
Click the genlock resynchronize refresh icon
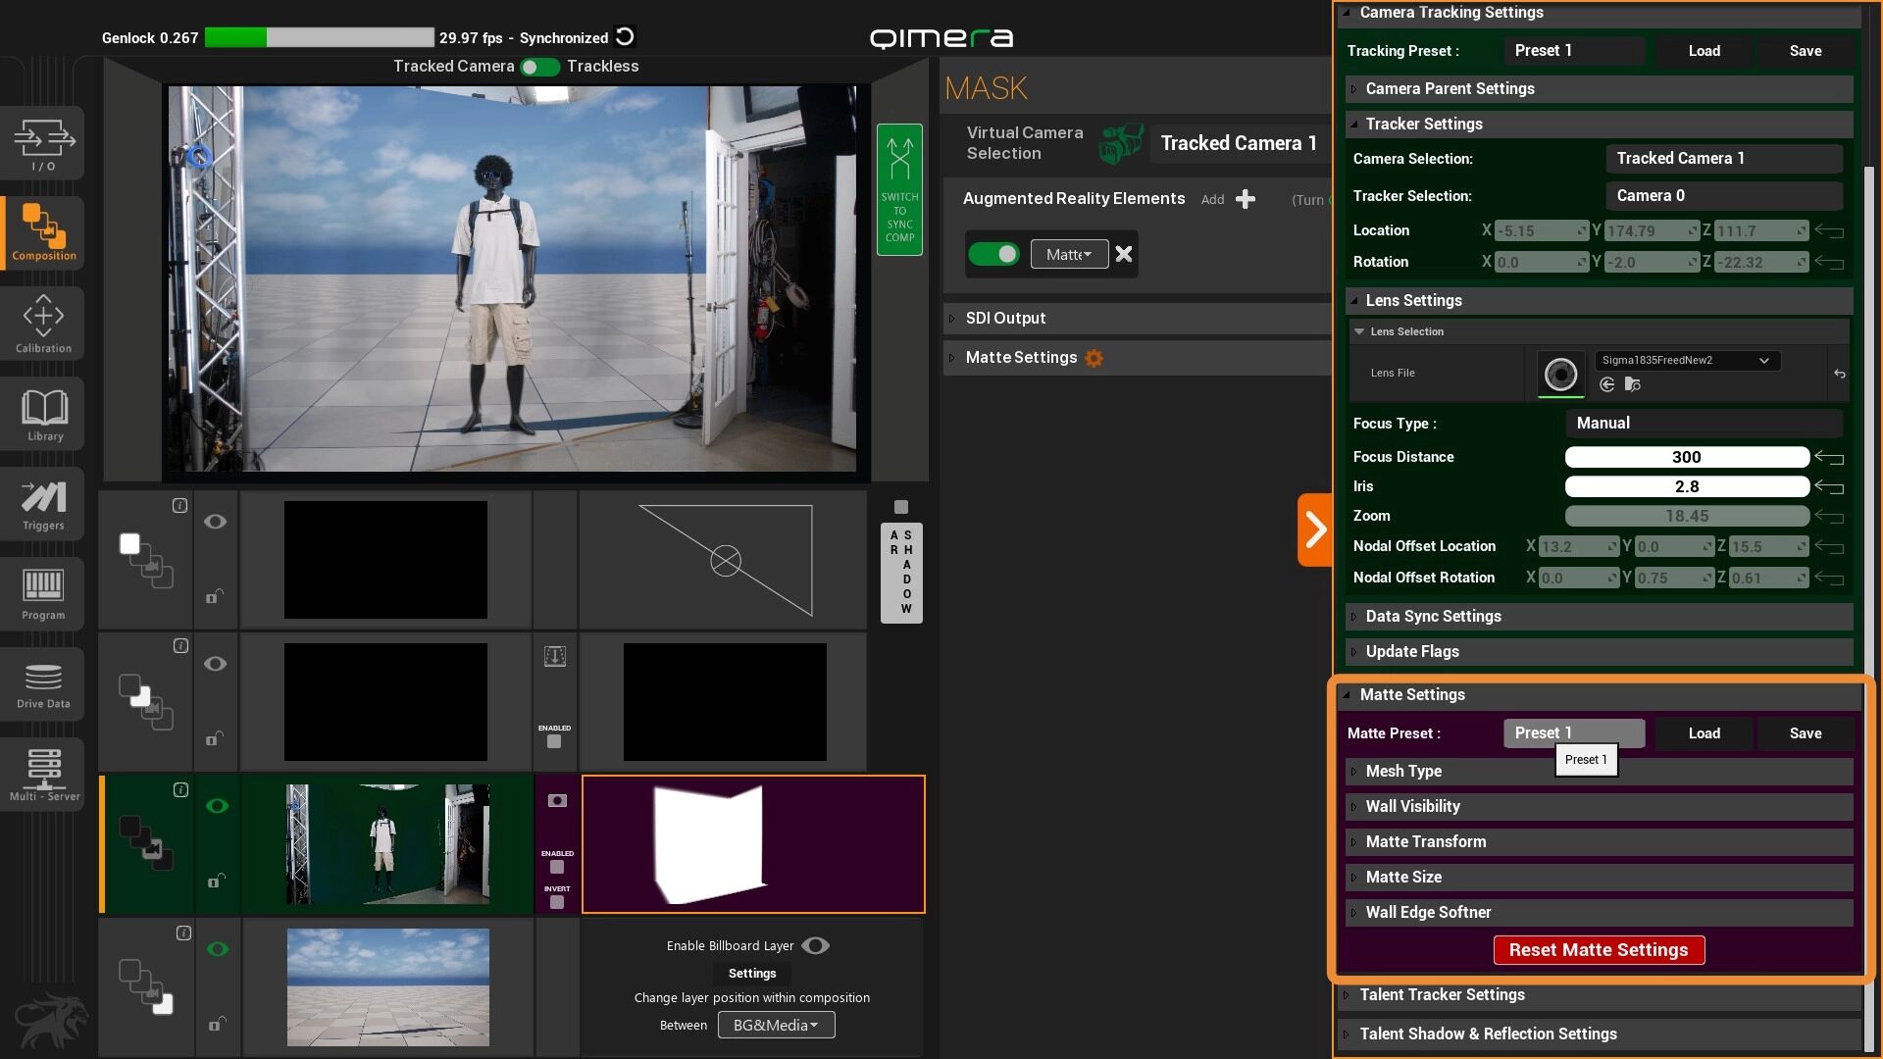pyautogui.click(x=625, y=37)
